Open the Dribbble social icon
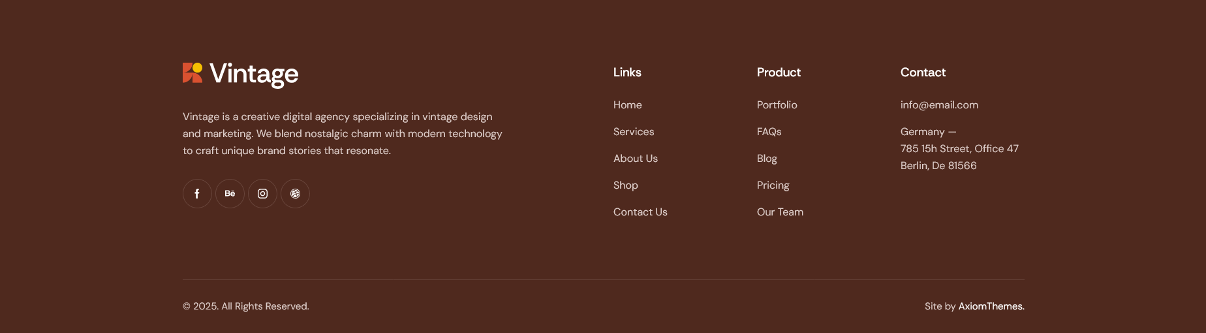Screen dimensions: 1206x333 [x=295, y=194]
